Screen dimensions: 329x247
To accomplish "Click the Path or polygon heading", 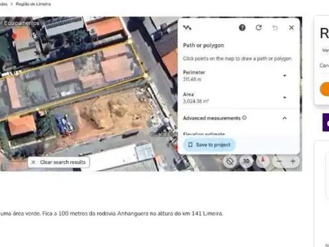I will coord(204,45).
